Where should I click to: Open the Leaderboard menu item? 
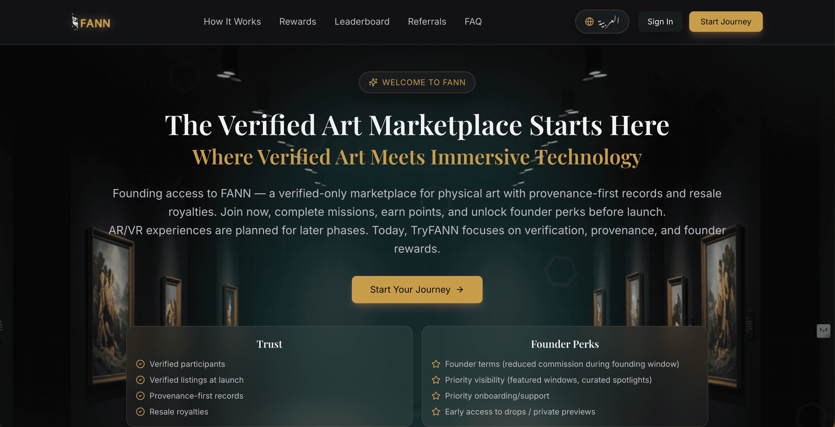tap(362, 22)
